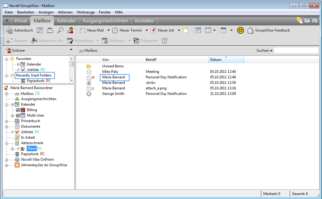This screenshot has width=322, height=199.
Task: Click the Delegieren toolbar button
Action: pos(146,41)
